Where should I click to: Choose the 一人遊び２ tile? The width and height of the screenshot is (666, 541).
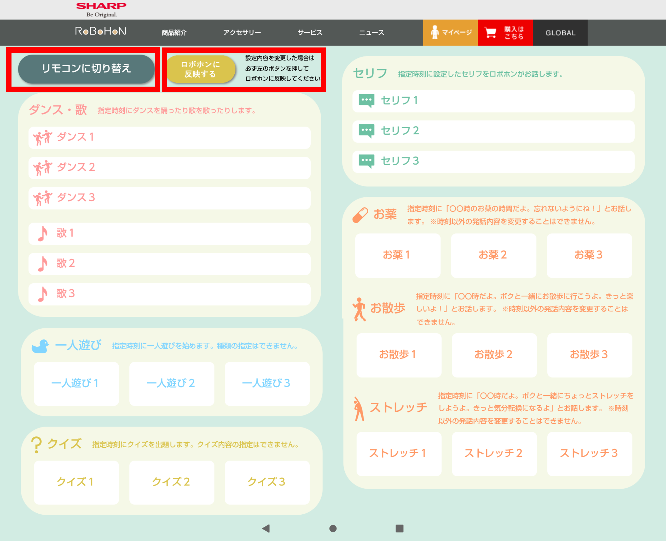(172, 384)
